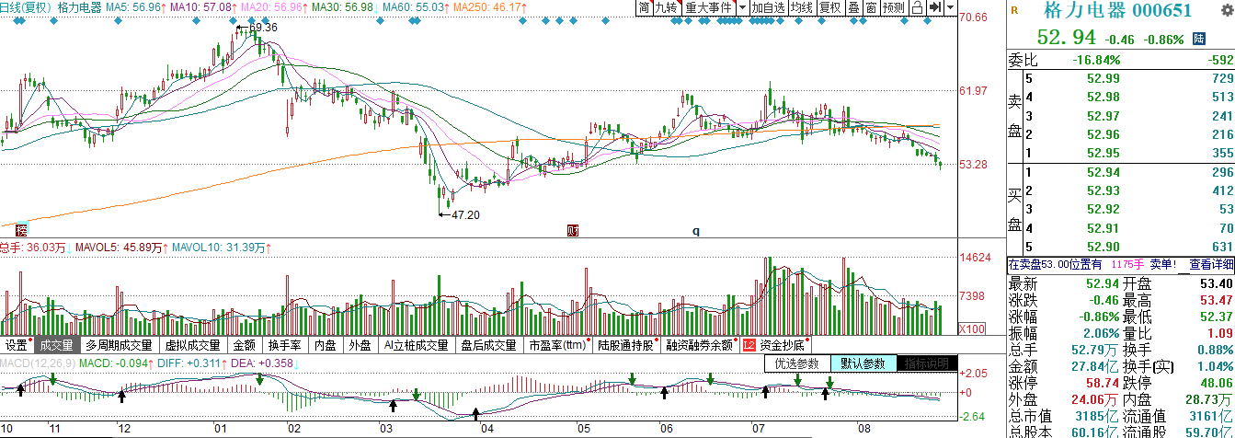The width and height of the screenshot is (1235, 438).
Task: Click the 陆 stock connect badge
Action: coord(1198,39)
